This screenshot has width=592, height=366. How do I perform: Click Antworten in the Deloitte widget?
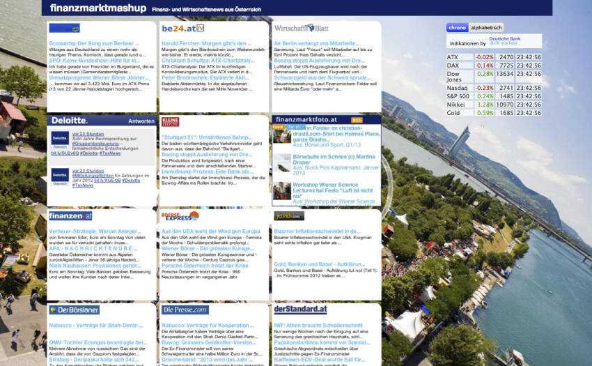click(x=141, y=121)
